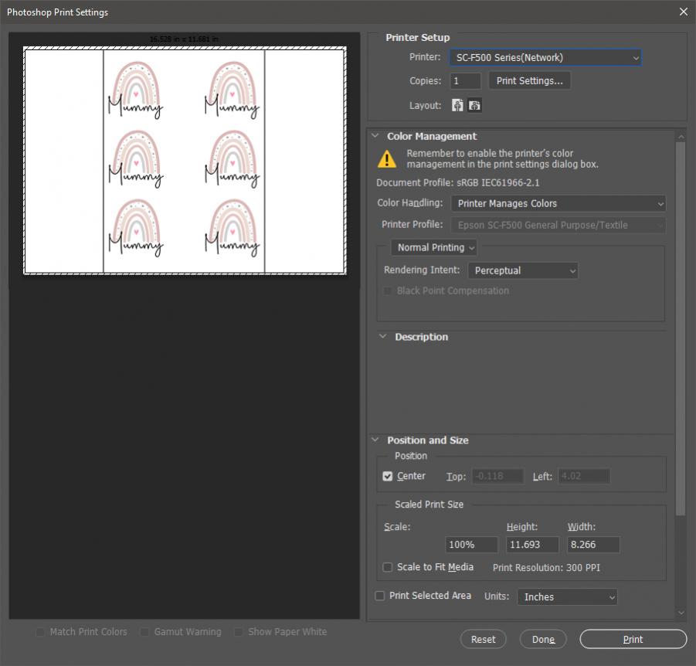696x666 pixels.
Task: Collapse the Position and Size section
Action: point(375,440)
